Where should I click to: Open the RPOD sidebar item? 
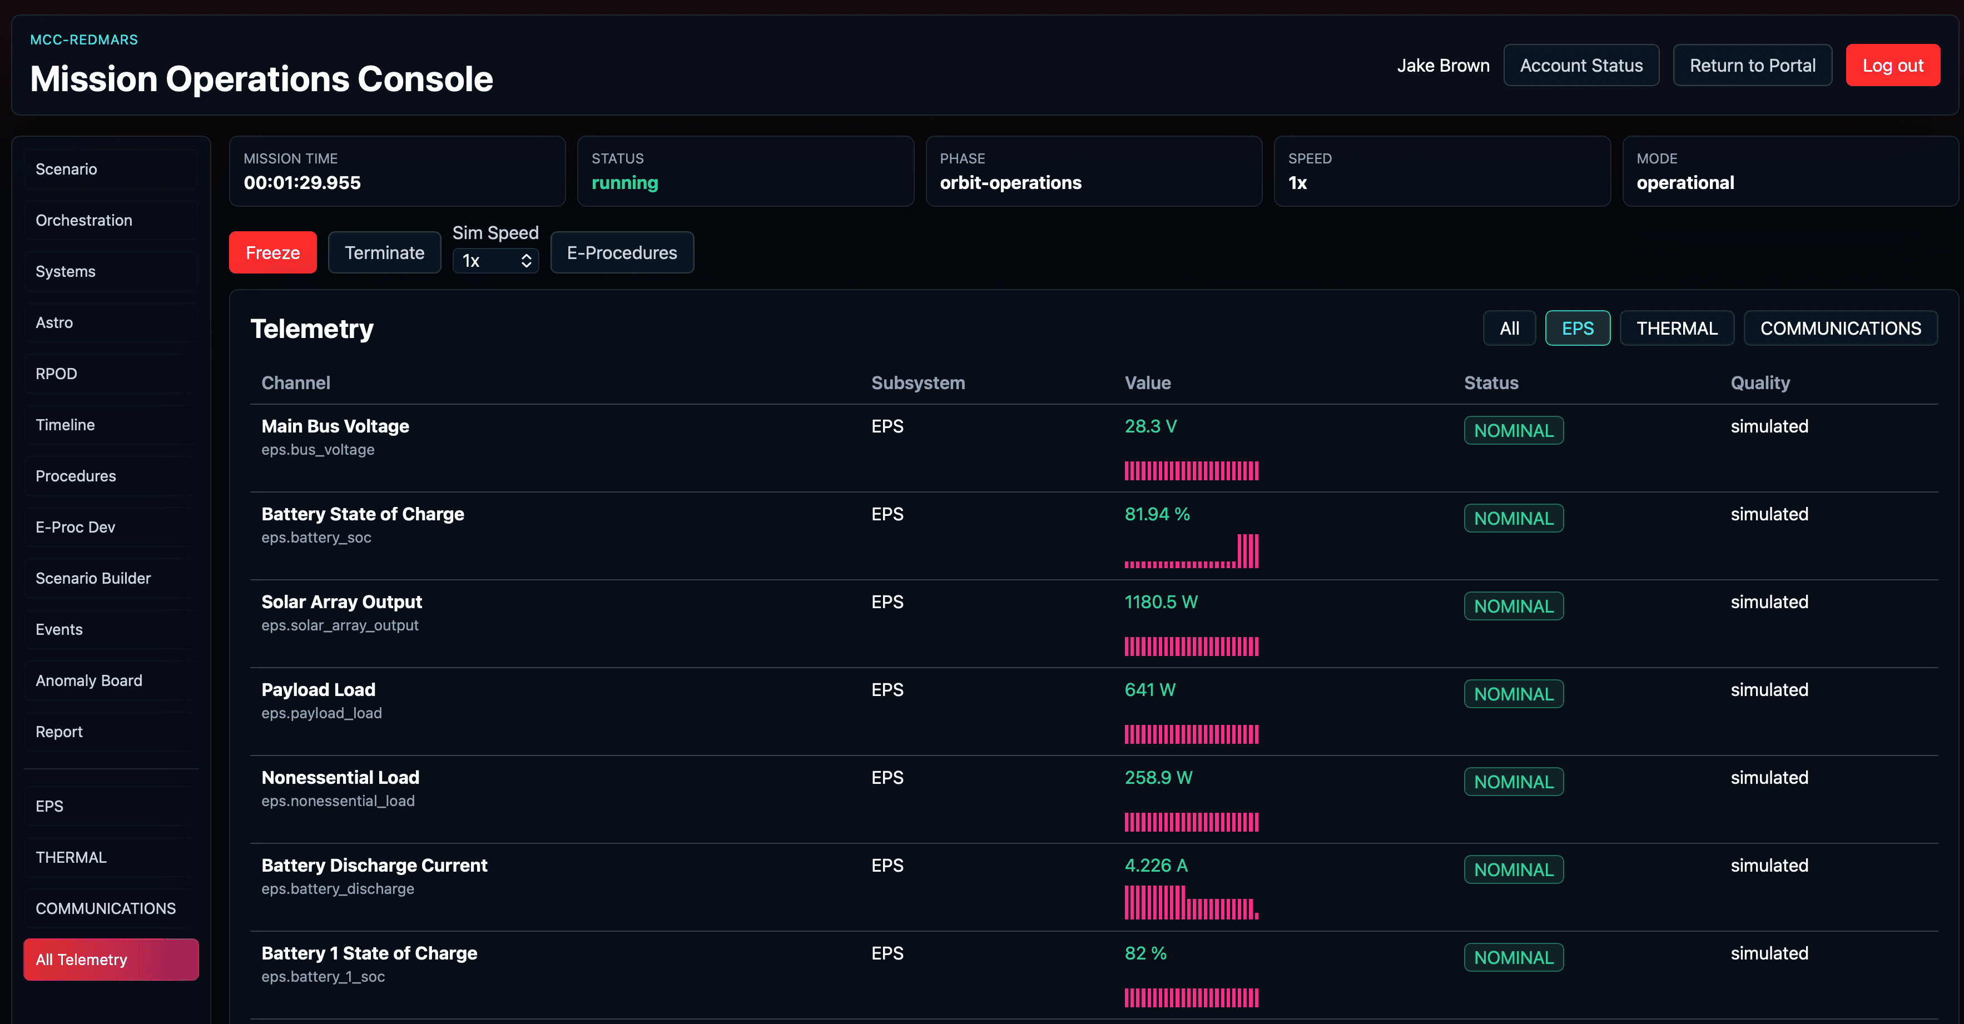tap(111, 374)
